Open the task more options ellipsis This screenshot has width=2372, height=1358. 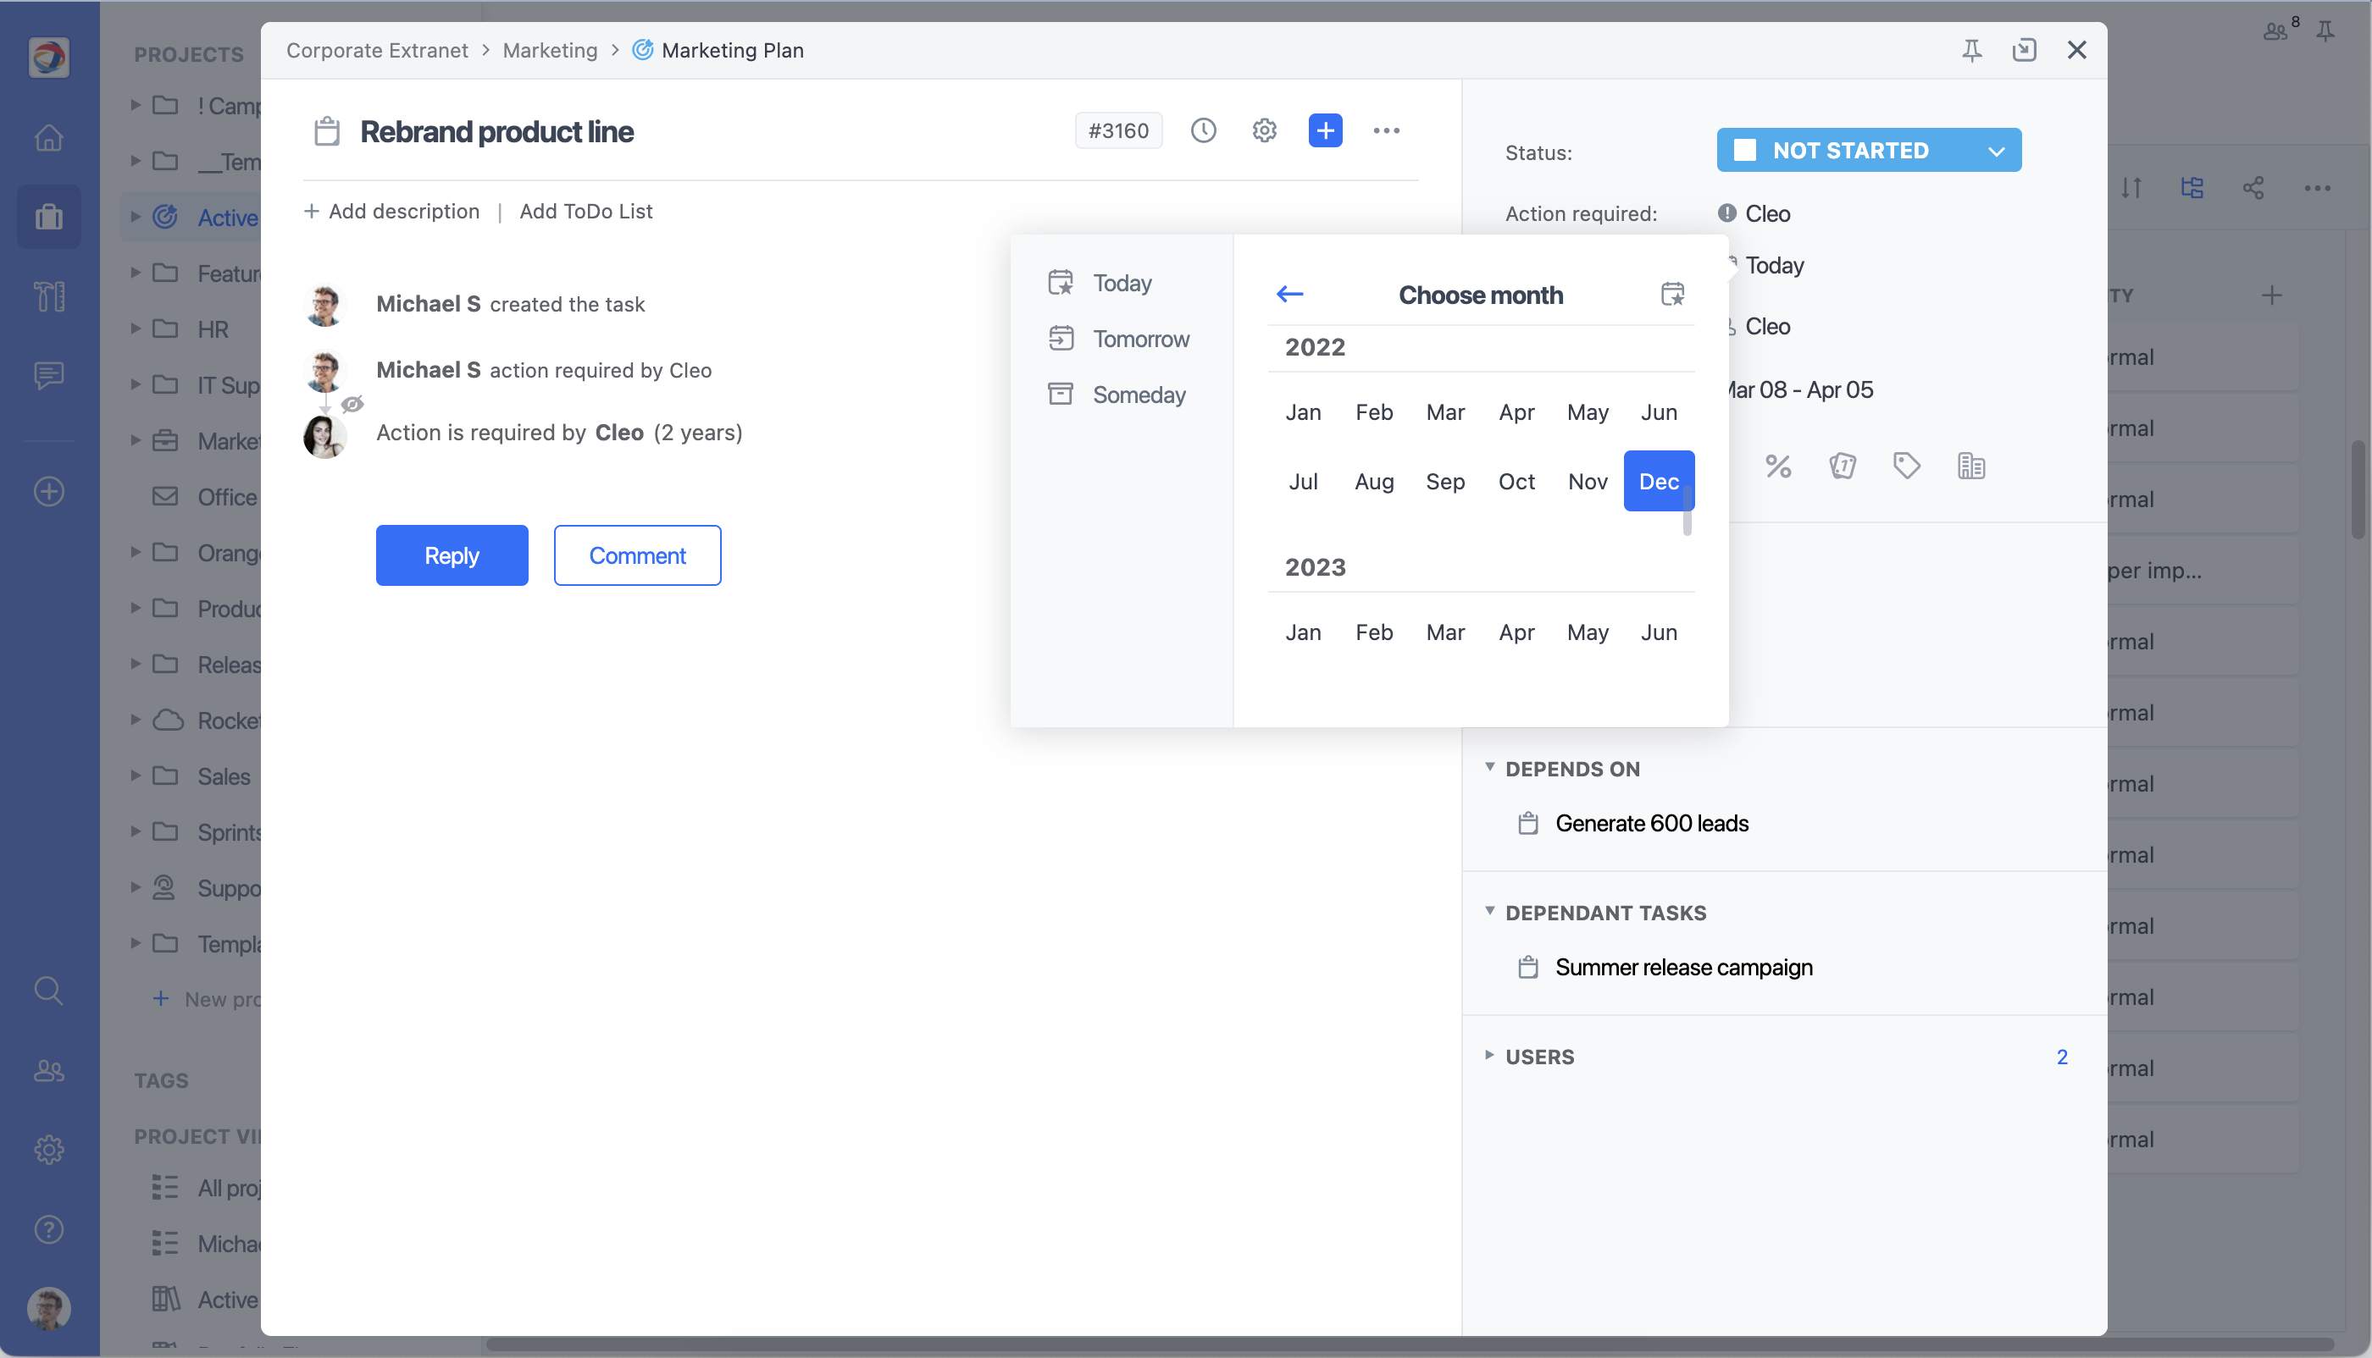[1386, 130]
